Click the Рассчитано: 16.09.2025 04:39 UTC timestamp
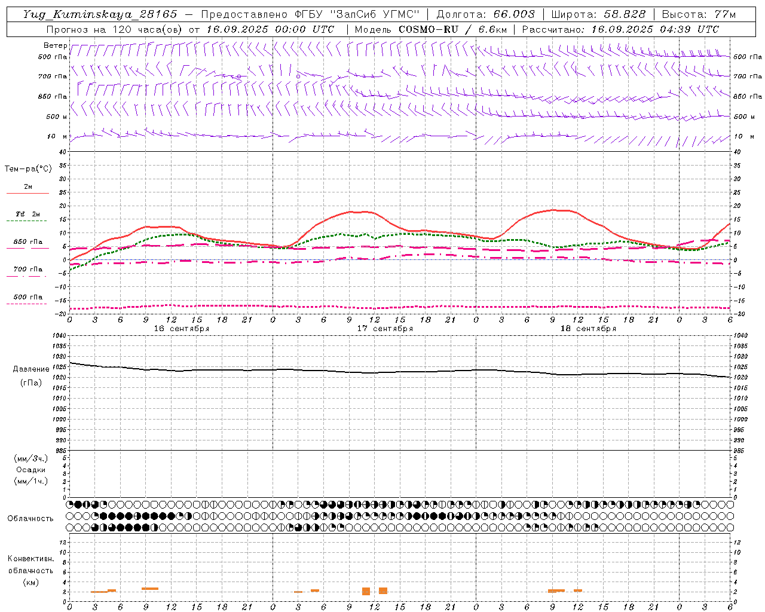This screenshot has width=765, height=612. 620,29
